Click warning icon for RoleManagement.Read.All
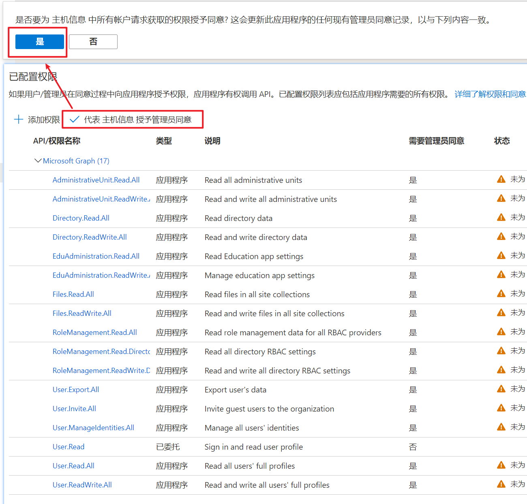This screenshot has width=527, height=504. (501, 331)
